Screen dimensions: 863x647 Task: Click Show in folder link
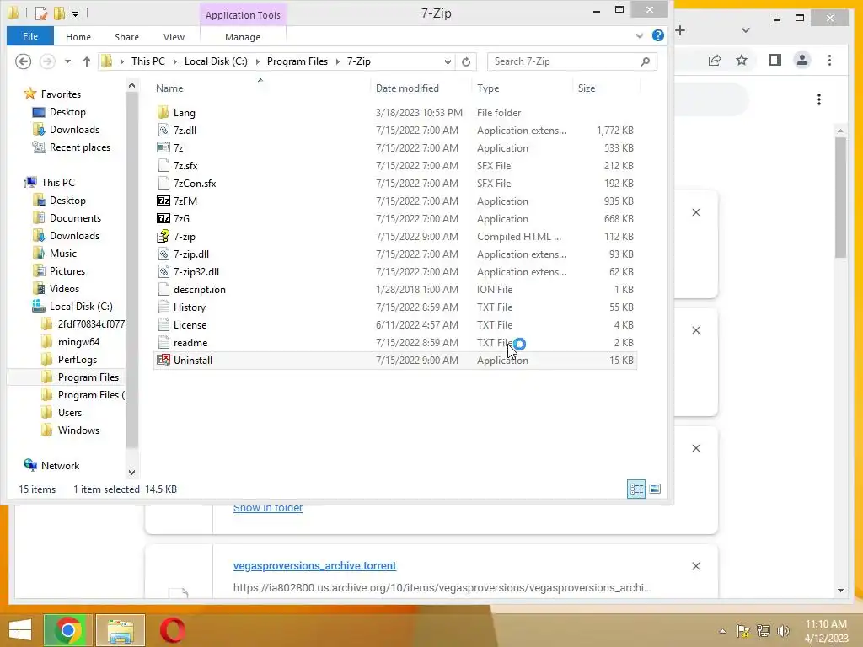[268, 509]
